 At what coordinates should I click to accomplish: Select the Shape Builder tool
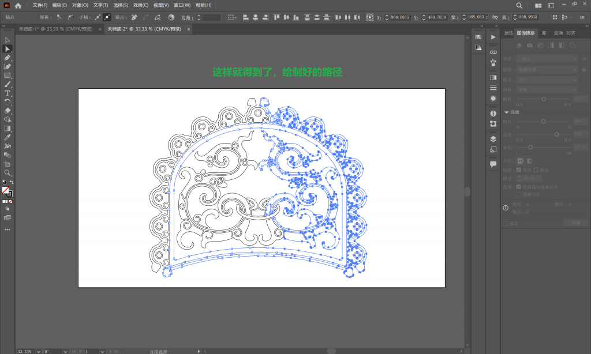[7, 120]
